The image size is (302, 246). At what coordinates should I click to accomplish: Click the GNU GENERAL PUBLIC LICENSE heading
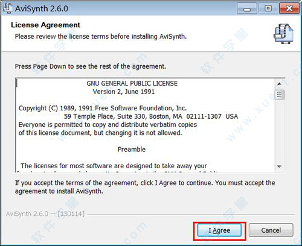pos(132,83)
